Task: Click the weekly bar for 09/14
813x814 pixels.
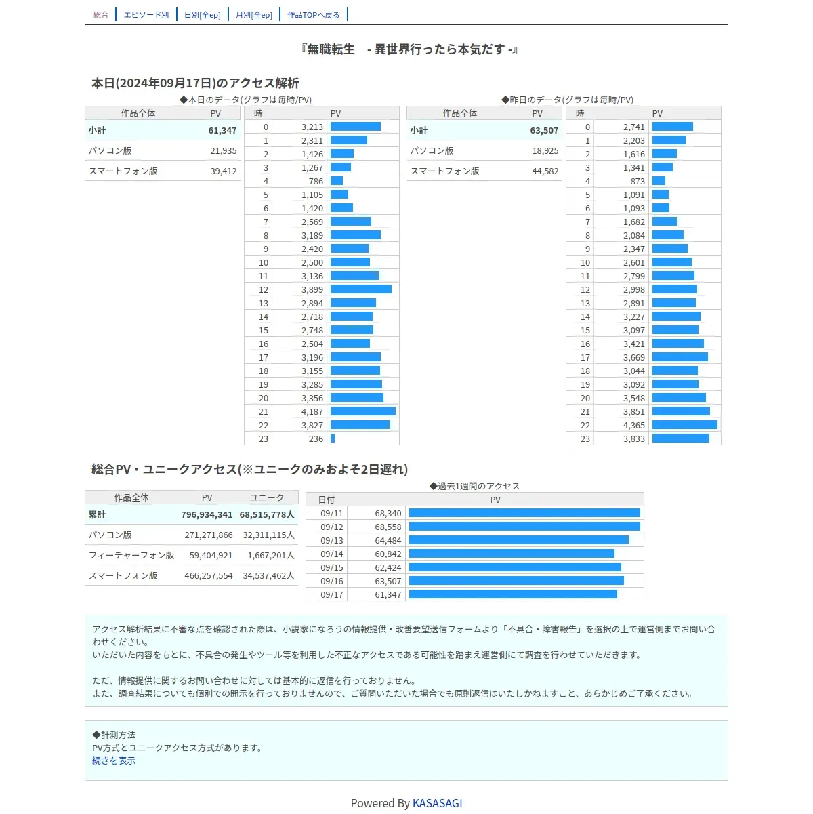Action: [x=512, y=554]
